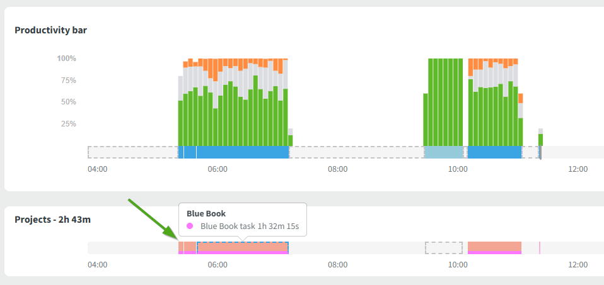Click the small green bar near 11:20
The width and height of the screenshot is (604, 285).
coord(540,139)
